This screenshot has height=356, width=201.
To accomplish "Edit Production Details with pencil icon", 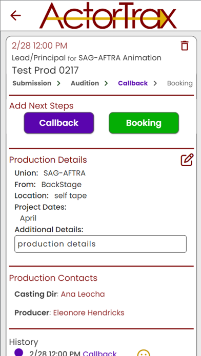I will coord(187,160).
